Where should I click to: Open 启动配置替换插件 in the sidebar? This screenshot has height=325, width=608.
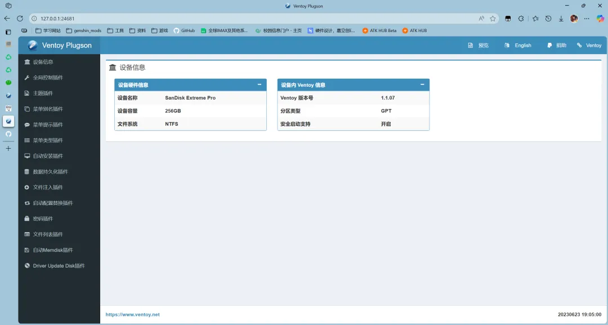[x=59, y=203]
